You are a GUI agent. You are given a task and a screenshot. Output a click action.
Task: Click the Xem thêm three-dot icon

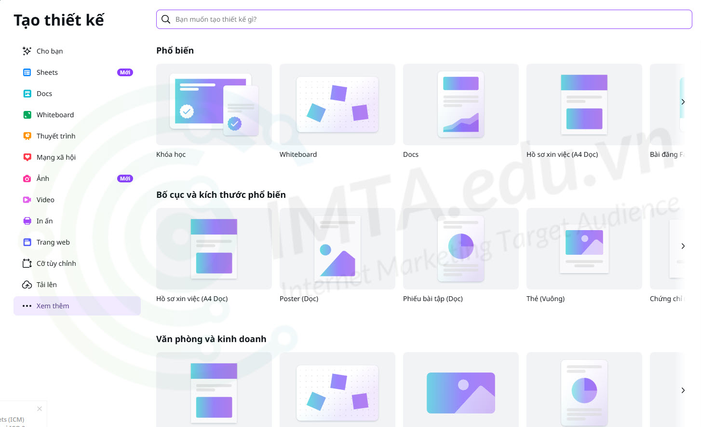27,306
